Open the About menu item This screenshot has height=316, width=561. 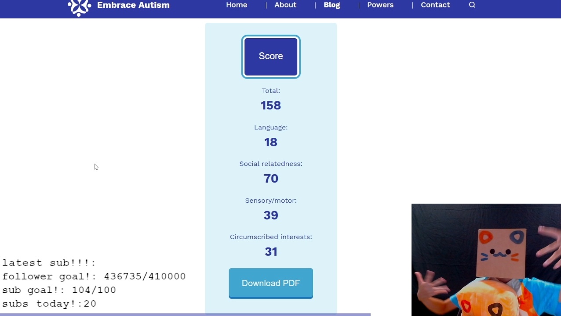point(285,5)
